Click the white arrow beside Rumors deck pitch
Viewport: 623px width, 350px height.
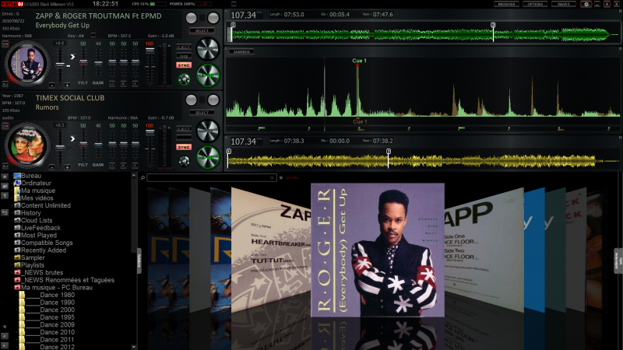point(72,139)
